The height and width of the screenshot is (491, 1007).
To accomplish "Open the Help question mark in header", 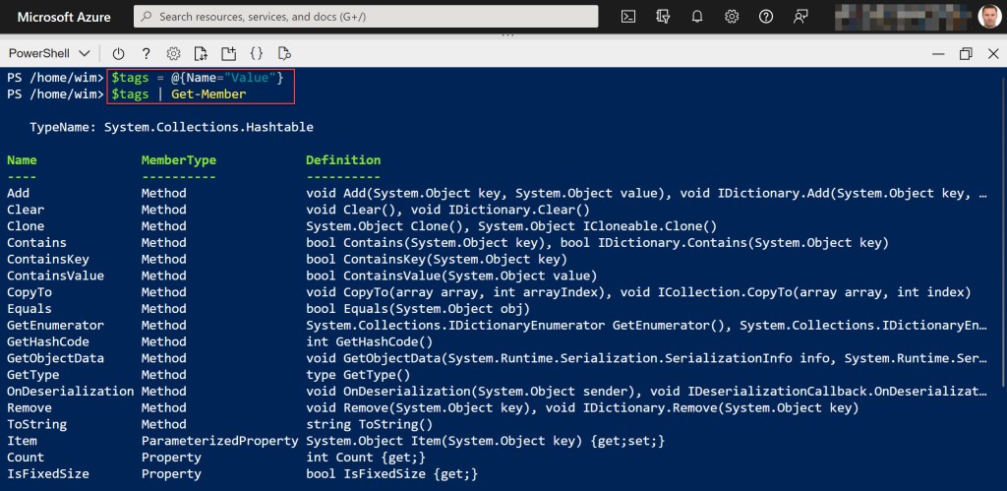I will [766, 17].
